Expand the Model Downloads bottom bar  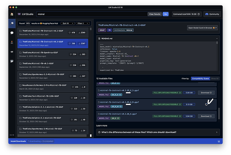coord(115,141)
